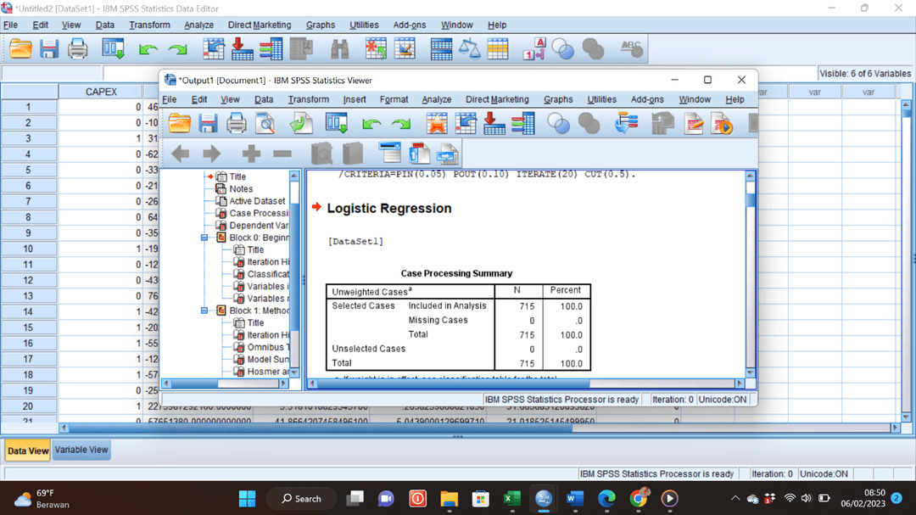Click Export output icon in Viewer
The width and height of the screenshot is (916, 515).
click(x=301, y=123)
